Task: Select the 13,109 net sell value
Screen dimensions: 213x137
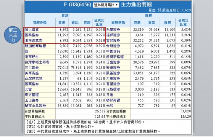Action: point(170,30)
